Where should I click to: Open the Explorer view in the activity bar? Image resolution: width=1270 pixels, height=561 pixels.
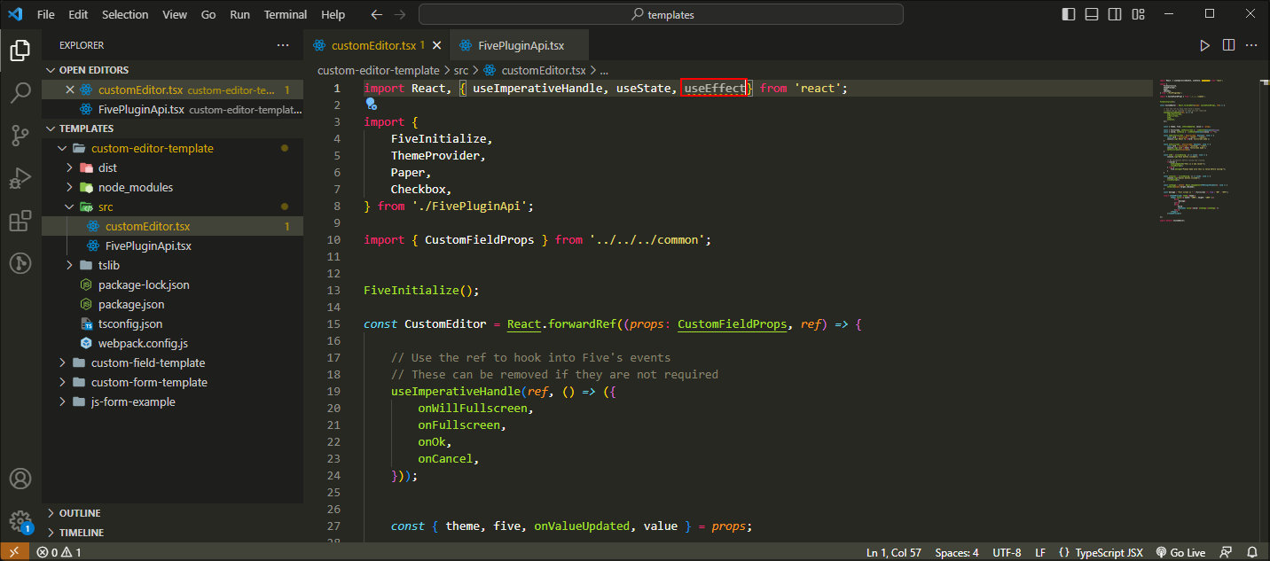20,51
